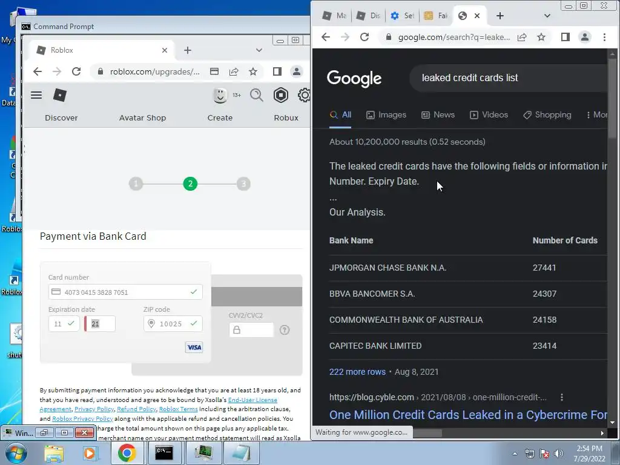
Task: Select the Images search tab
Action: [386, 114]
